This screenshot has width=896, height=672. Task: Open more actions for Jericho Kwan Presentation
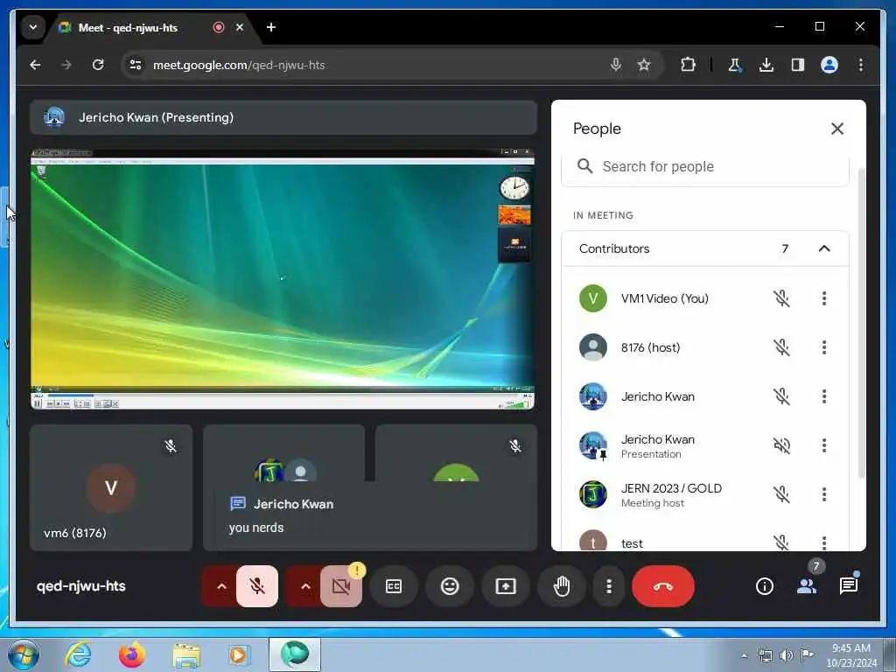(x=824, y=445)
